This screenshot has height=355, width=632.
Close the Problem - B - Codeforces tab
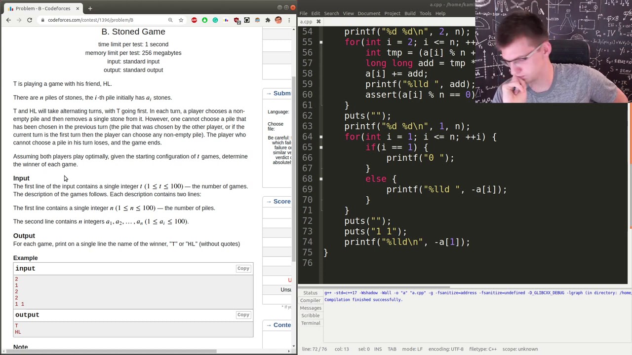pos(78,8)
